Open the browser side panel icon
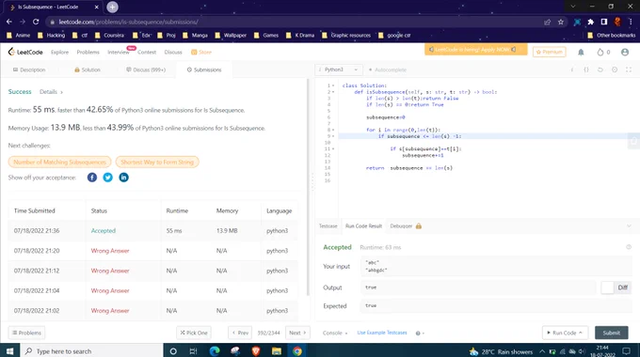Image resolution: width=640 pixels, height=357 pixels. pyautogui.click(x=604, y=22)
